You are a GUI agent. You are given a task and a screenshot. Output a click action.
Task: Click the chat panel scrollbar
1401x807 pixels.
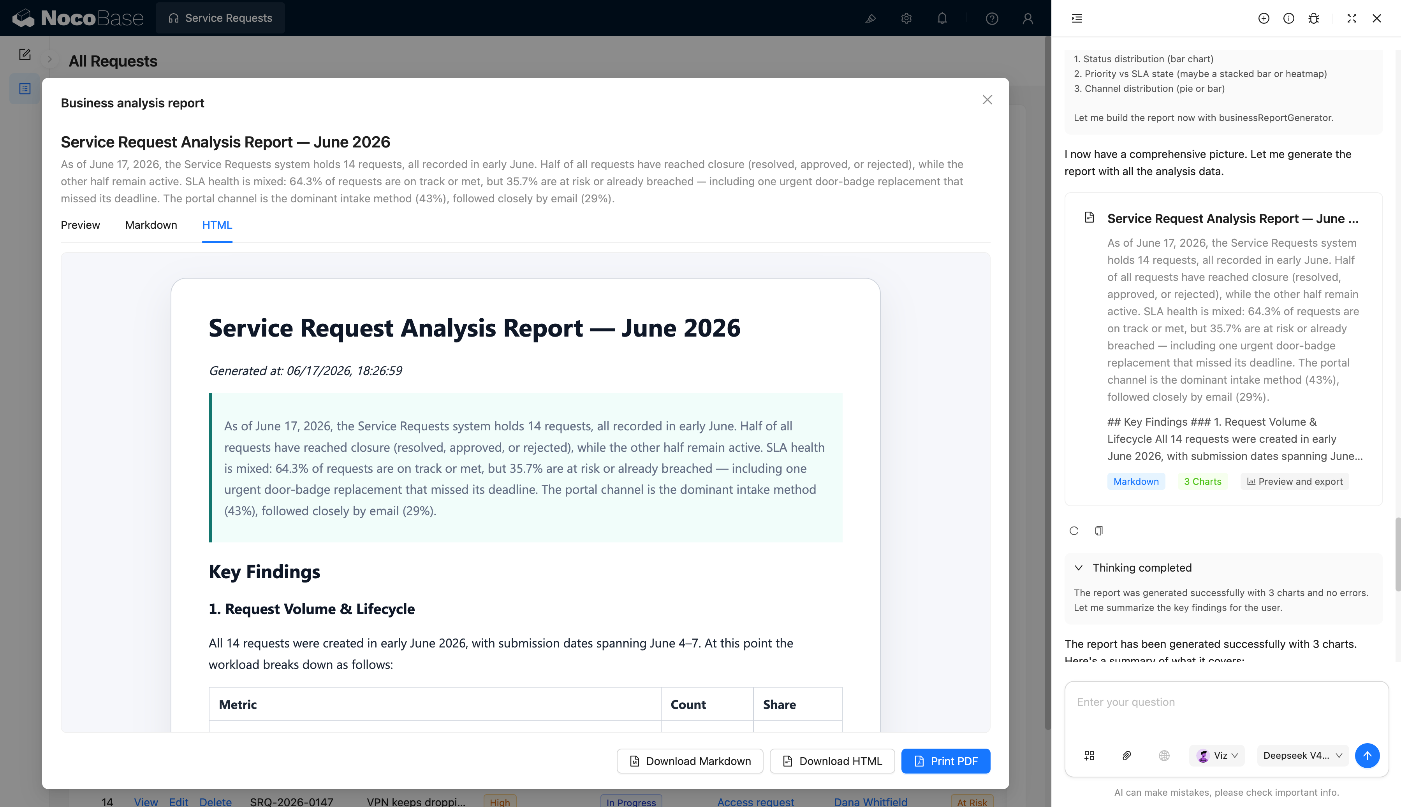point(1397,554)
